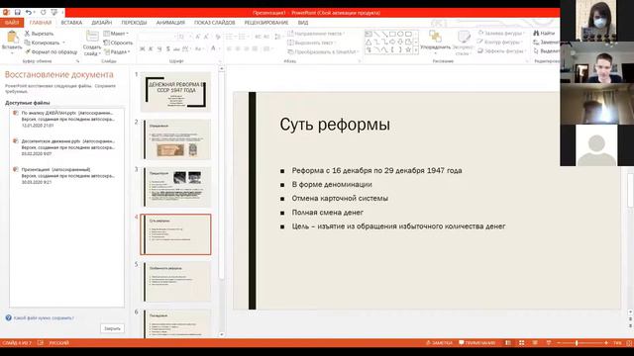Open Заменить to replace text
This screenshot has height=356, width=634.
[546, 42]
